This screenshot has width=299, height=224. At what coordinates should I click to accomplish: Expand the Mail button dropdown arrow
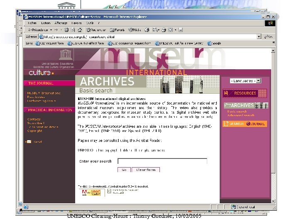tap(159, 30)
